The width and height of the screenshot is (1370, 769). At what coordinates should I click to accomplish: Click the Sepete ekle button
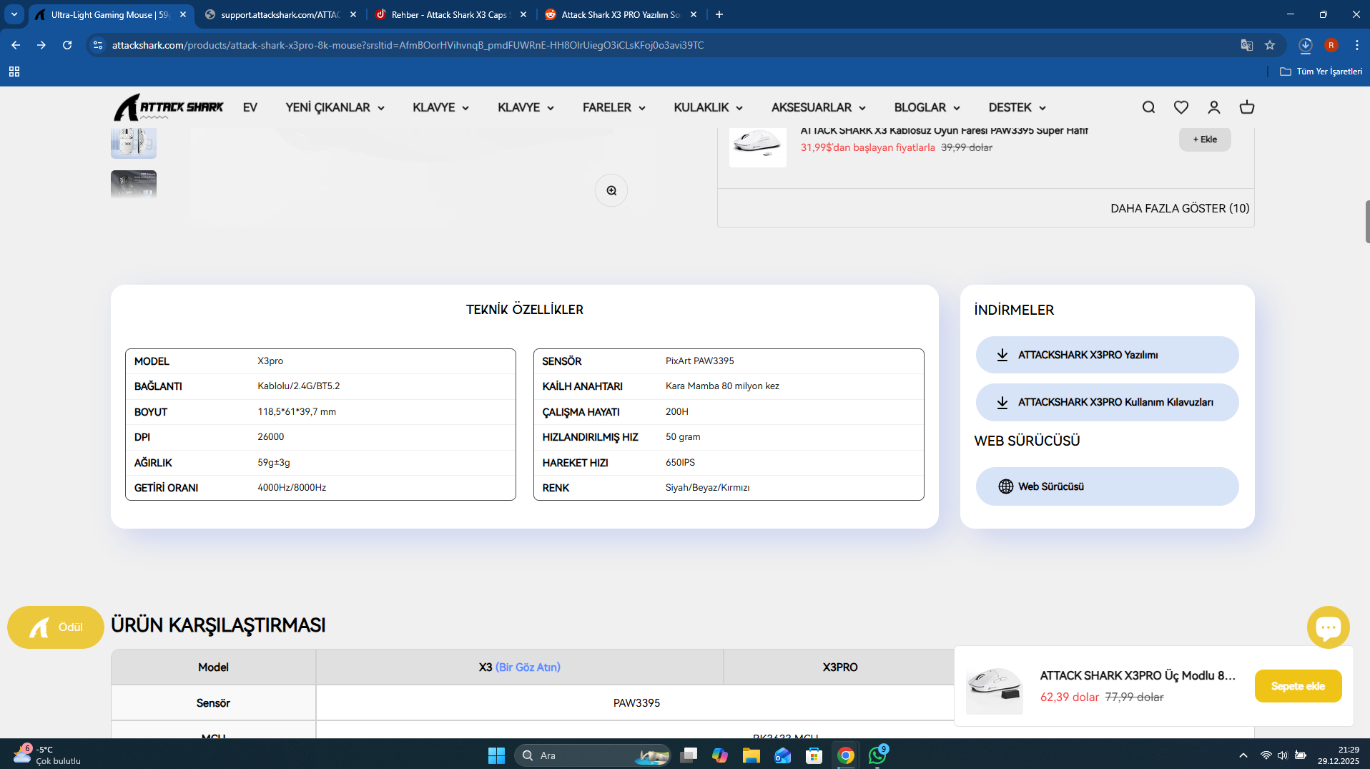click(1298, 686)
